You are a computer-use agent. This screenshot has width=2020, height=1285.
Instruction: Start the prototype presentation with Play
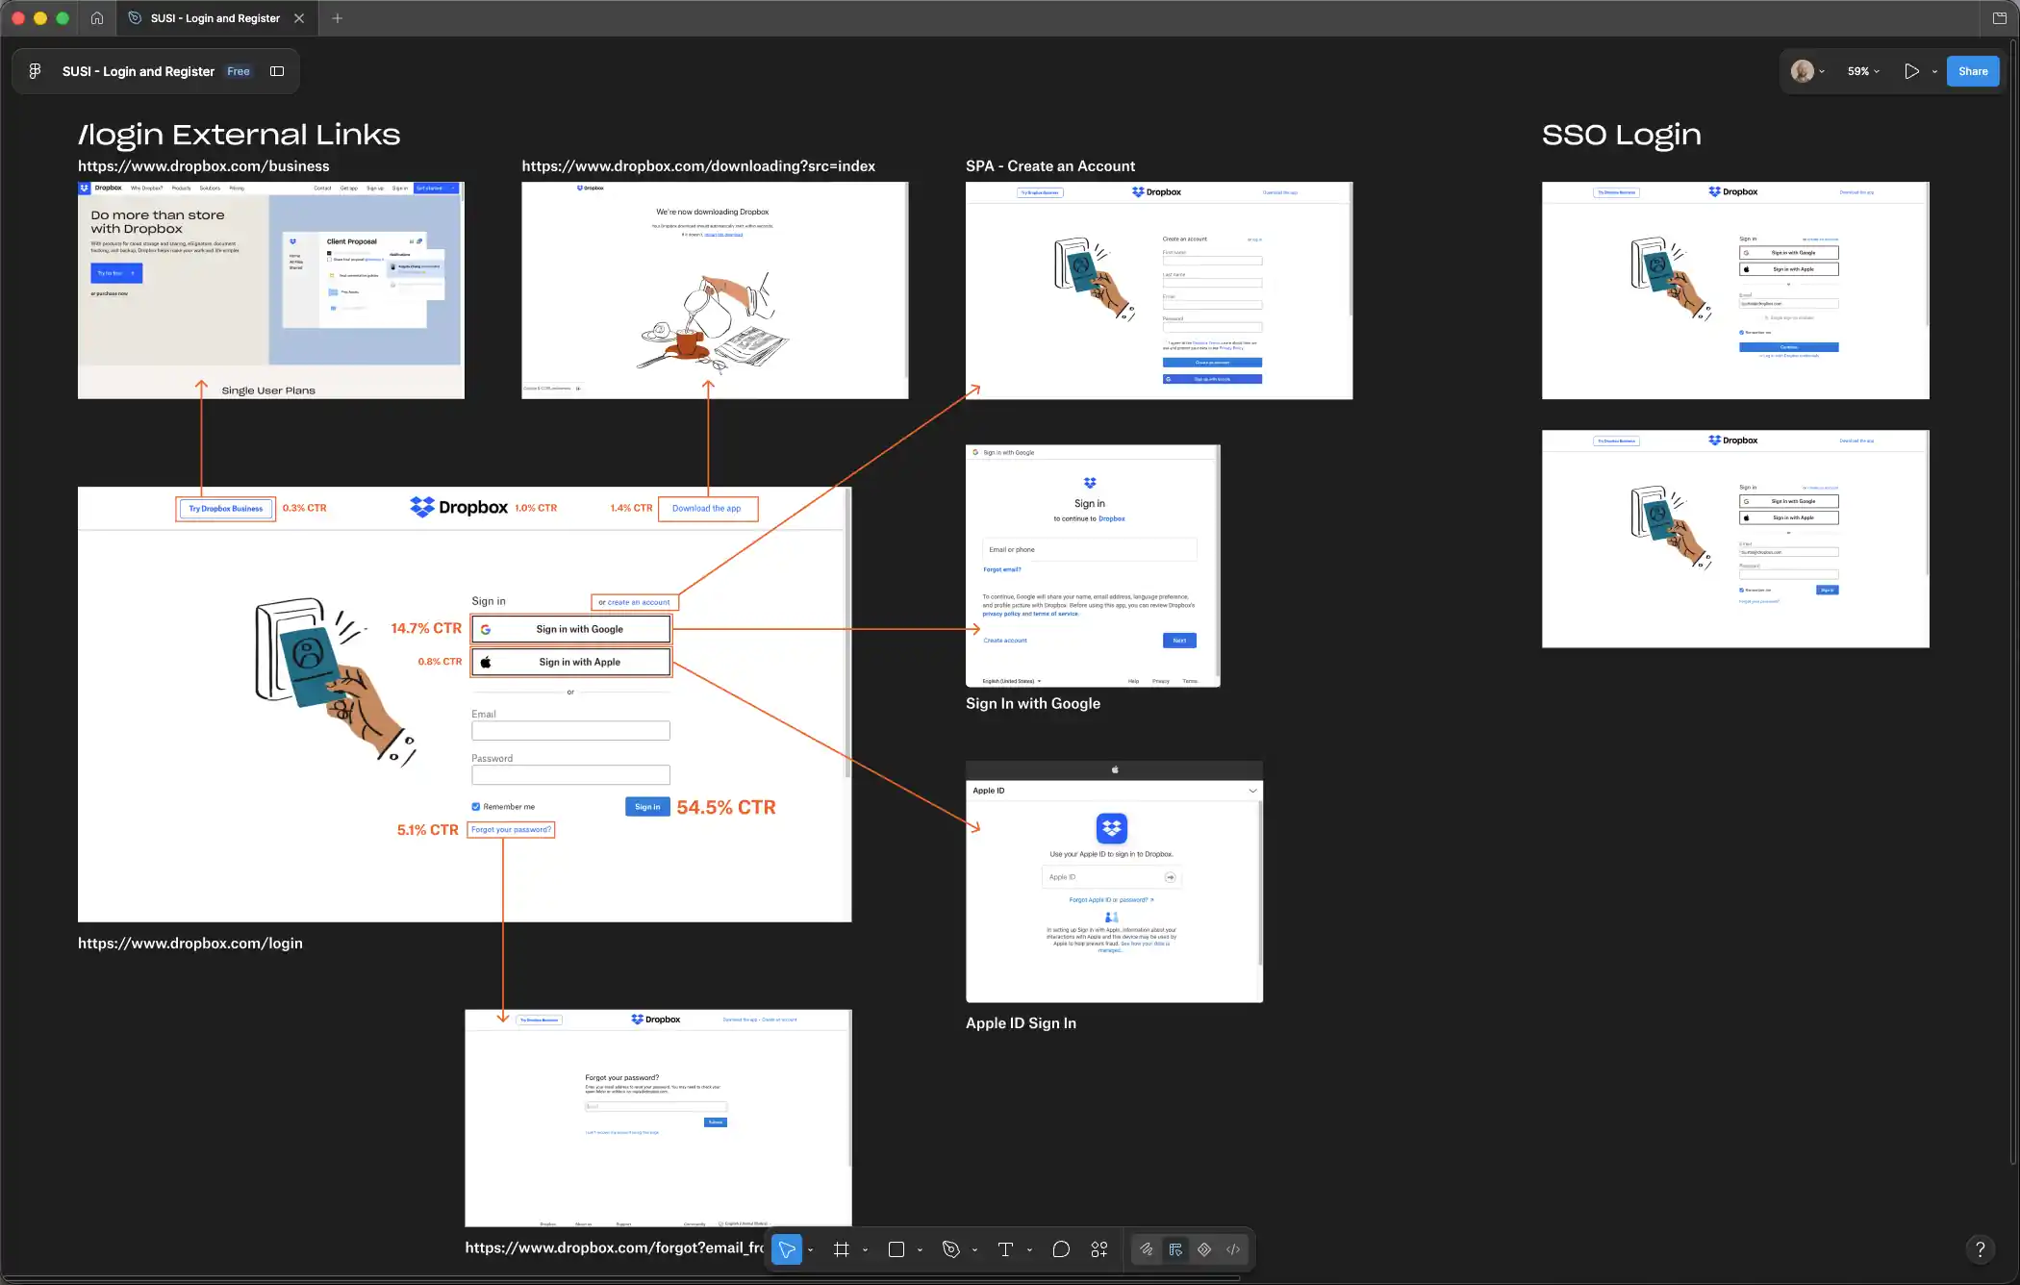[x=1911, y=71]
